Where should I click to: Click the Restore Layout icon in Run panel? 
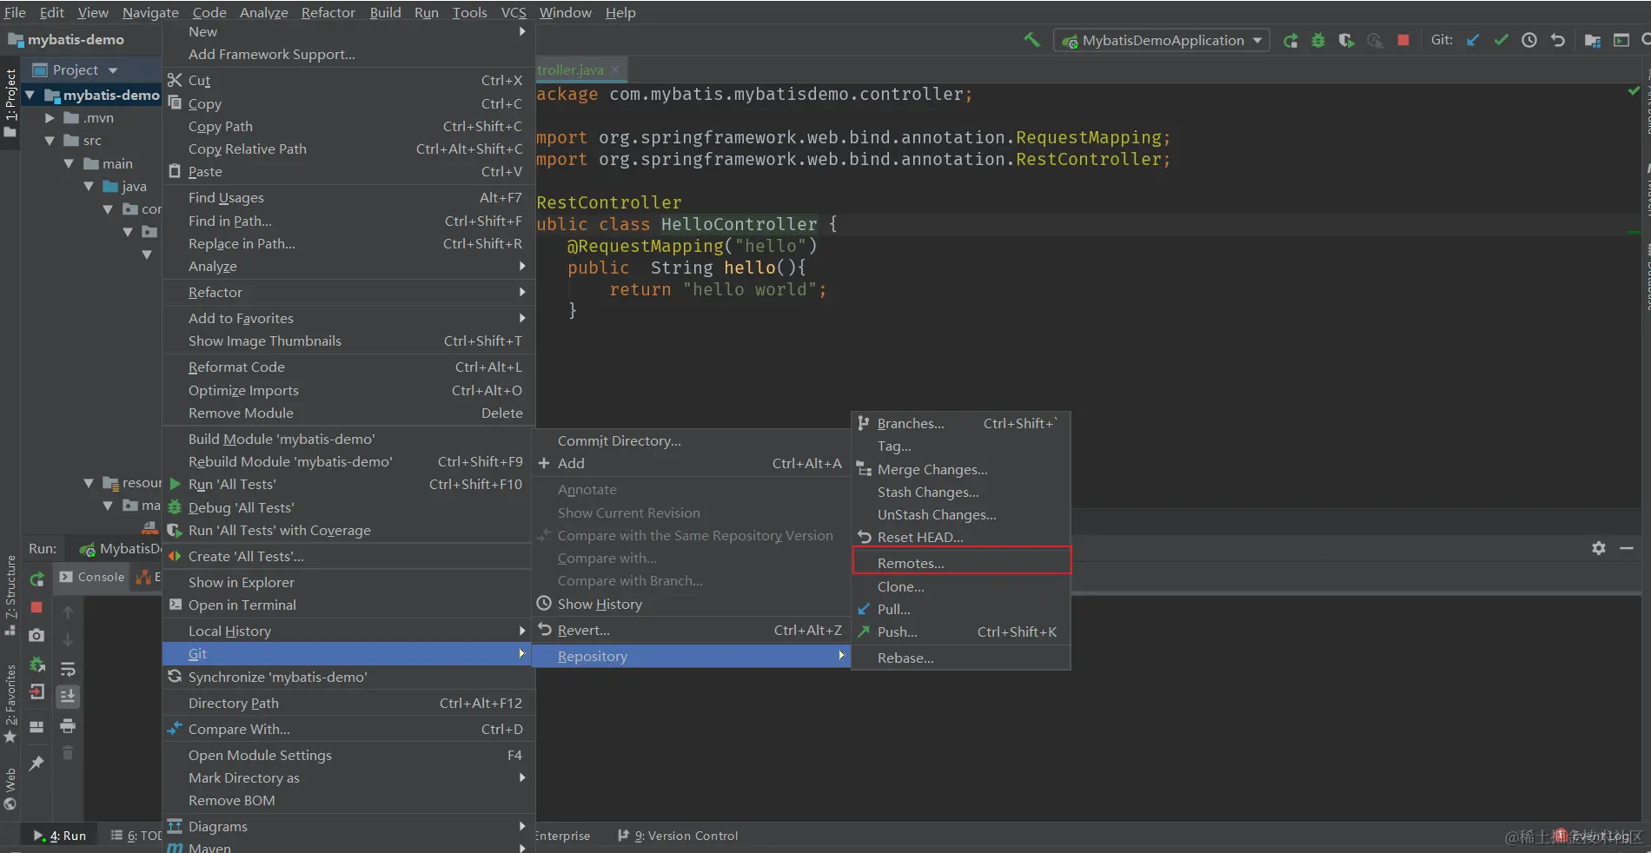click(36, 727)
